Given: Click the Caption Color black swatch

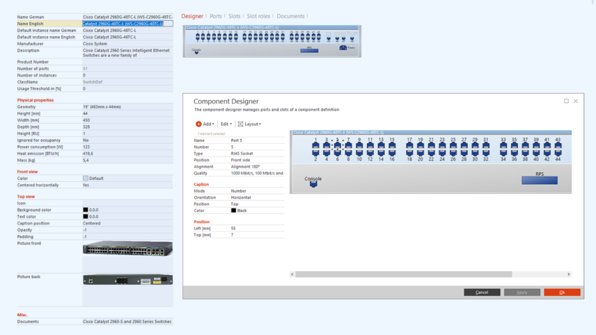Looking at the screenshot, I should pos(234,211).
